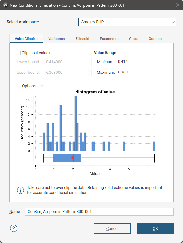Image resolution: width=183 pixels, height=243 pixels.
Task: Close the New Conditional Simulation dialog
Action: [x=178, y=5]
